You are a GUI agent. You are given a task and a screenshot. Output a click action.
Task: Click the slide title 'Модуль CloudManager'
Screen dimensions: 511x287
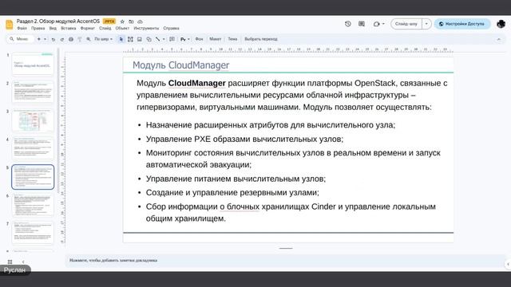(x=181, y=65)
